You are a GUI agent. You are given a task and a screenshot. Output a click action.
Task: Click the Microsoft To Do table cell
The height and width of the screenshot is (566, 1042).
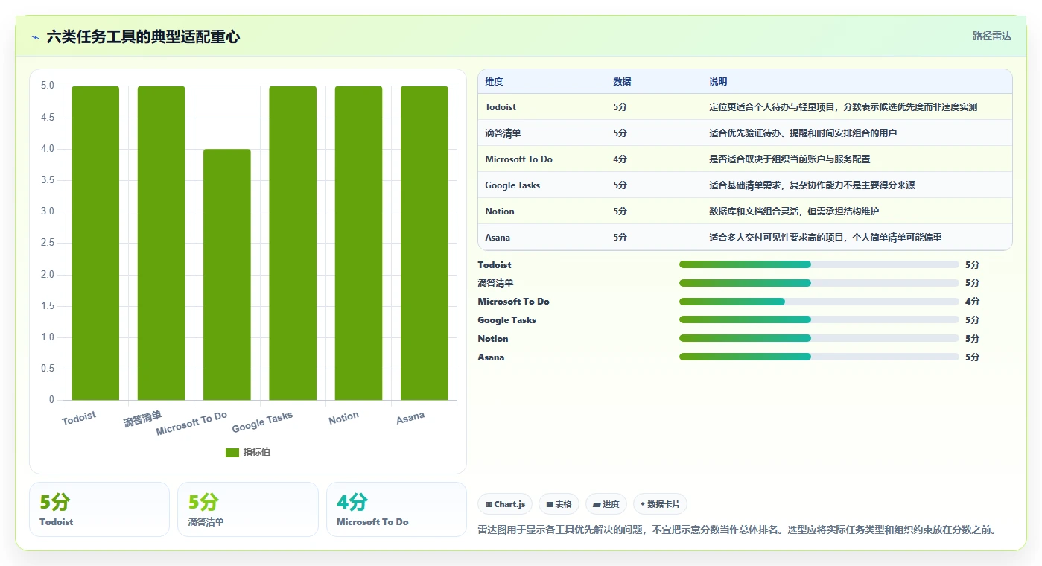tap(518, 159)
